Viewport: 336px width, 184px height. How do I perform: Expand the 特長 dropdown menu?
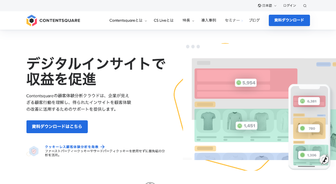[188, 20]
